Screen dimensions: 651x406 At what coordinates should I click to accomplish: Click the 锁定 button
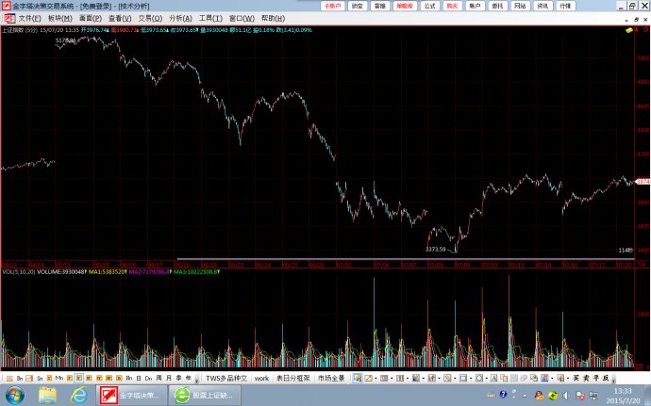point(357,6)
